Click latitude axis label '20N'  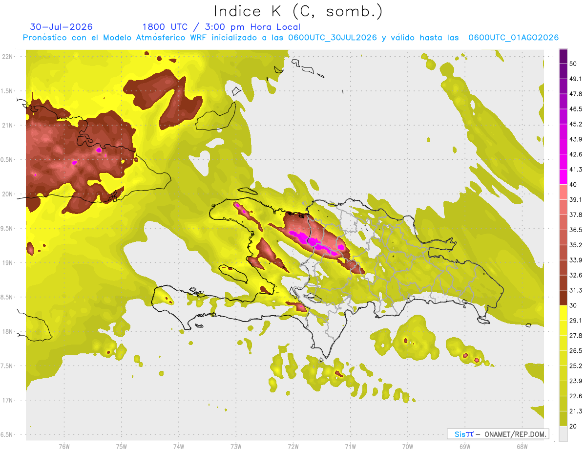8,194
